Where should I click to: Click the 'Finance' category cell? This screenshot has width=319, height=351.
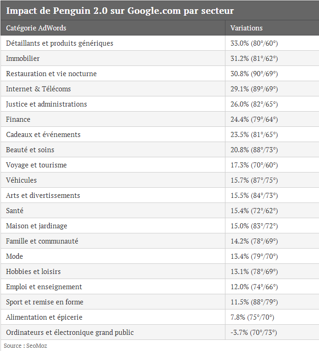(113, 119)
